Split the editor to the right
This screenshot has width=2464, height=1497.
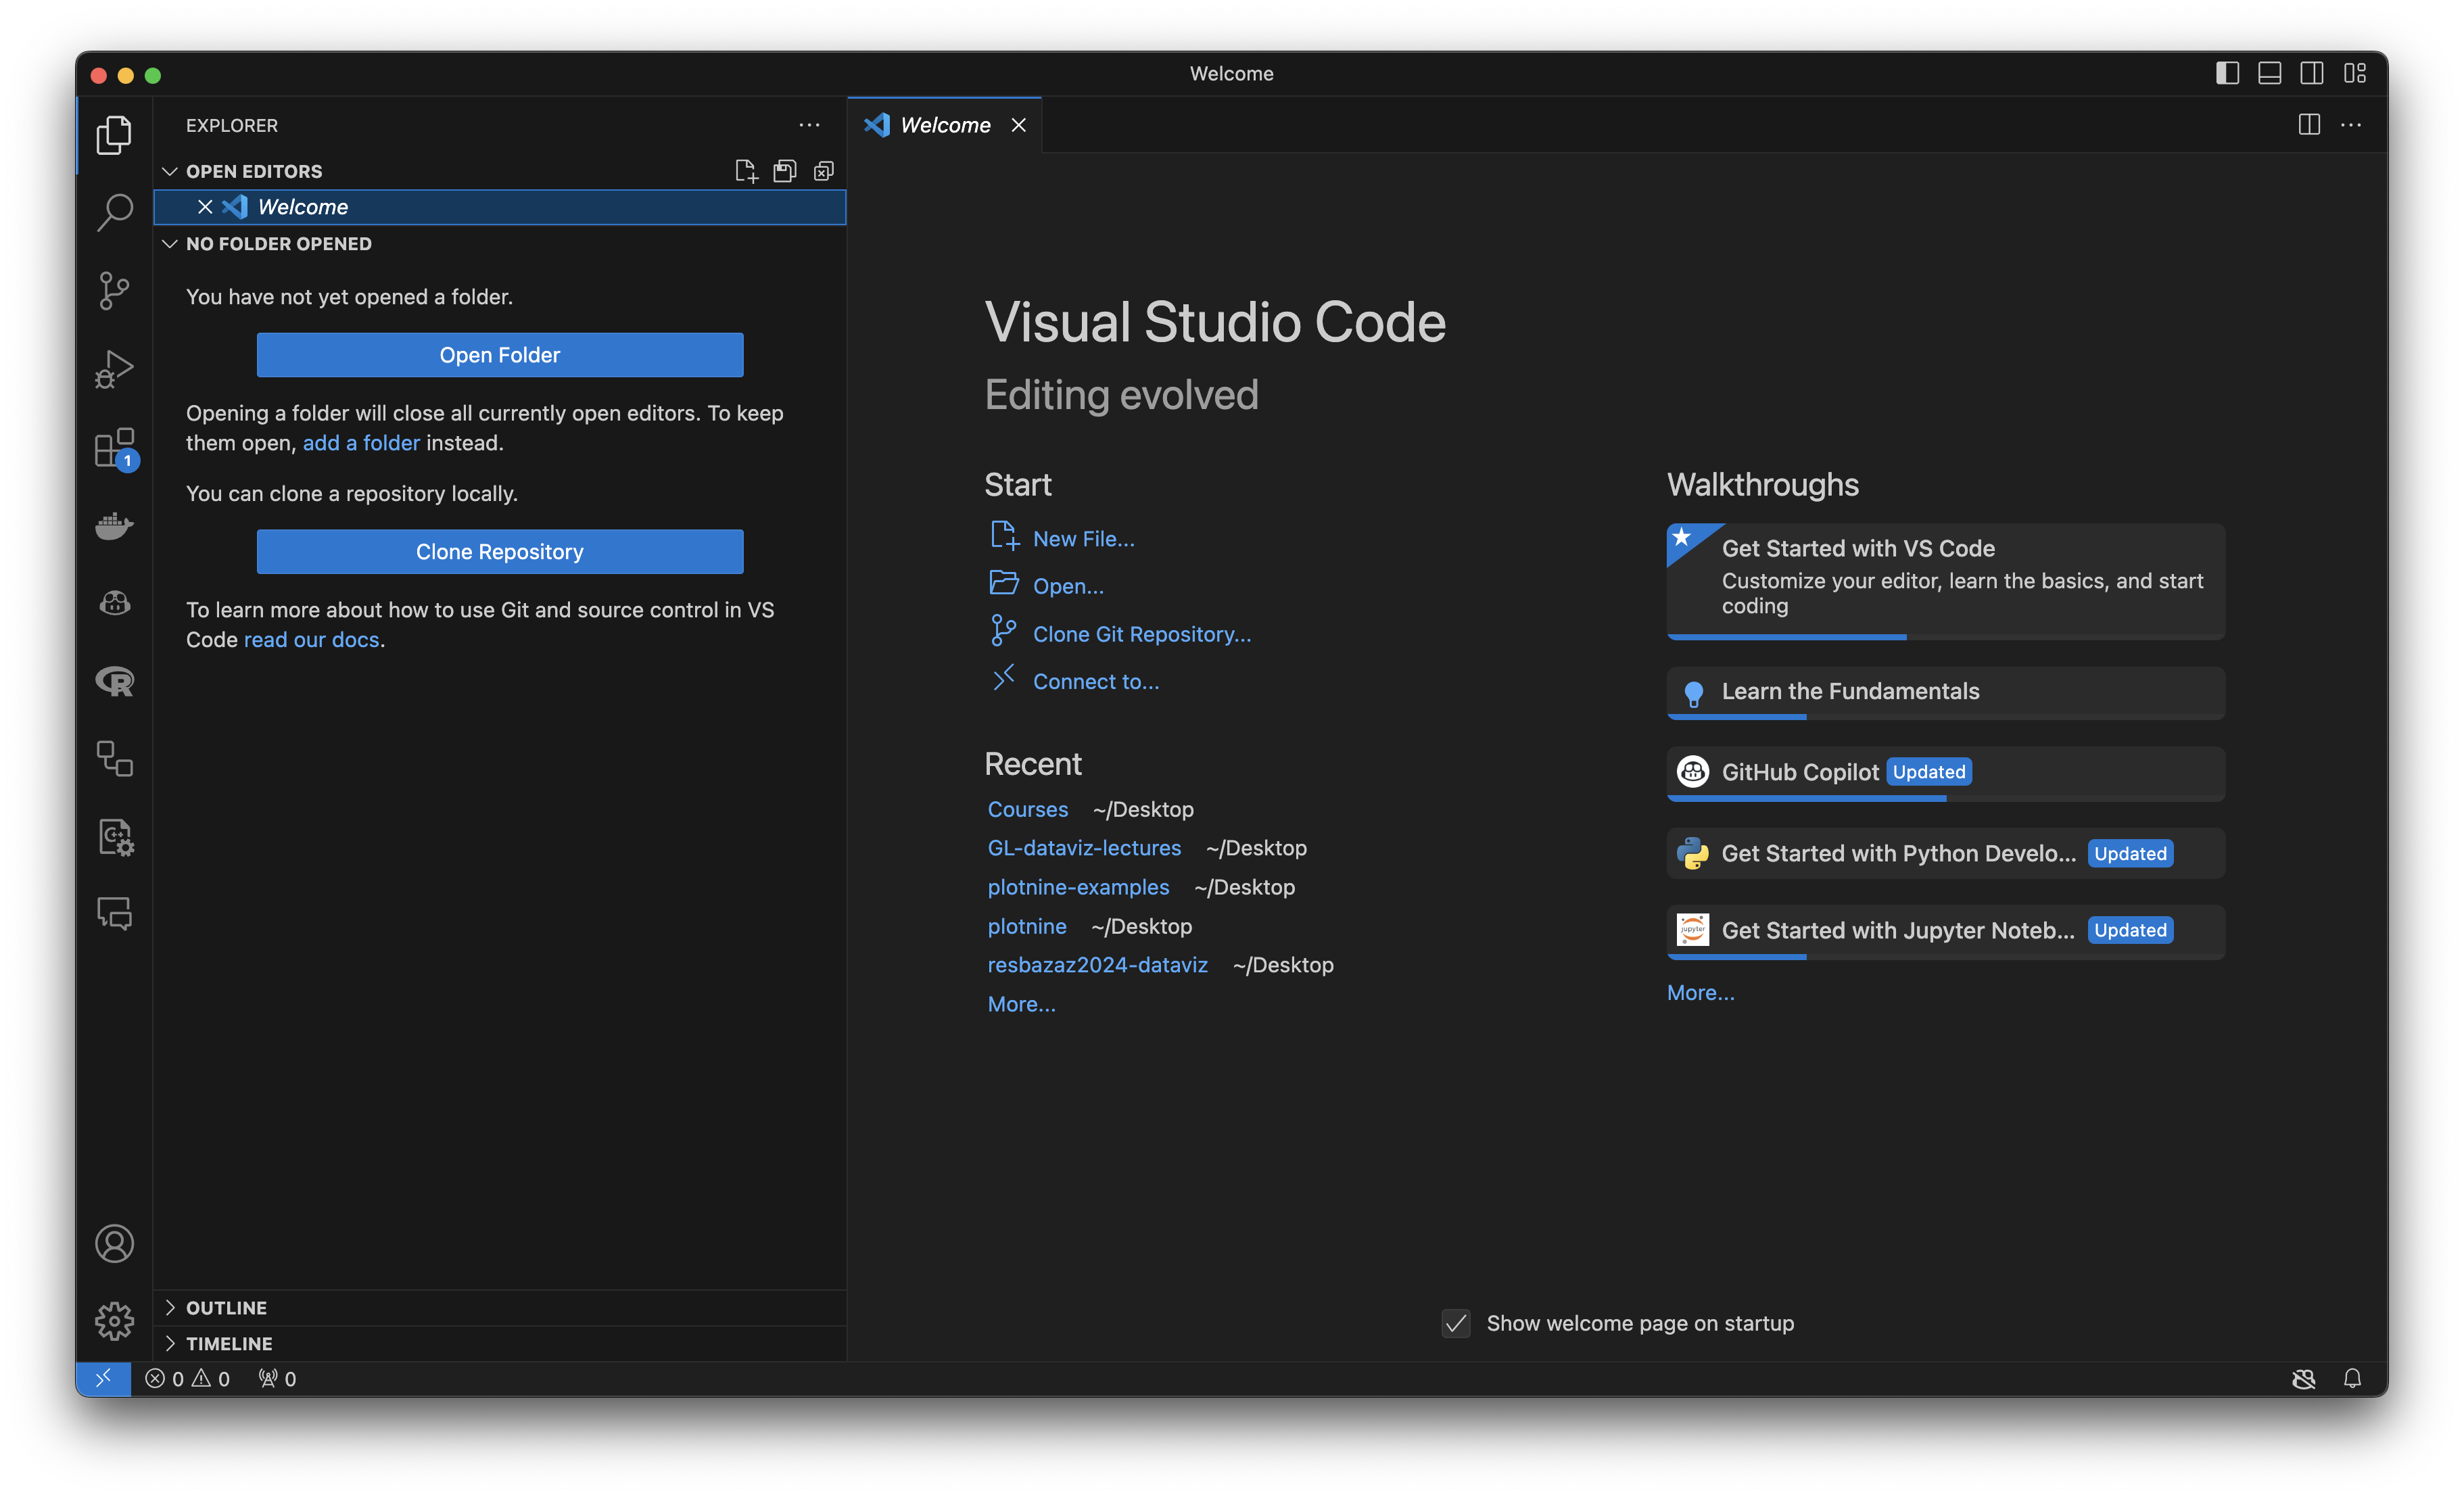(x=2309, y=125)
